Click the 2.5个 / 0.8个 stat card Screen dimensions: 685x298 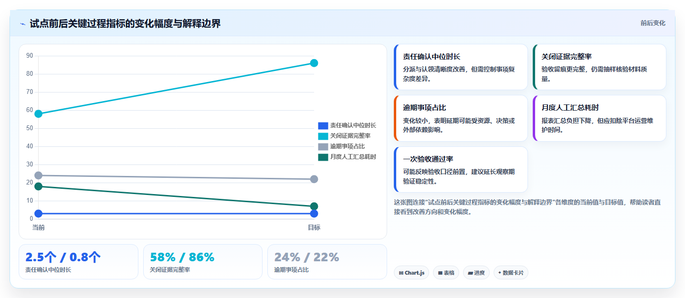click(x=78, y=262)
